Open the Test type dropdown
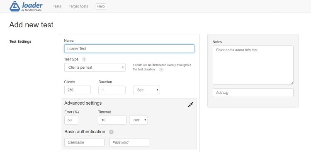 tap(95, 67)
